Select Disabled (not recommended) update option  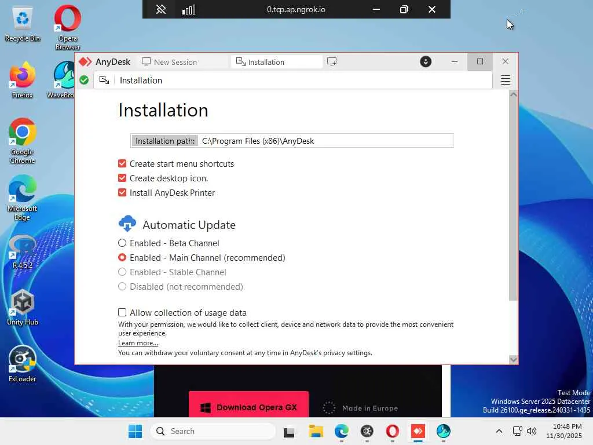pos(122,286)
